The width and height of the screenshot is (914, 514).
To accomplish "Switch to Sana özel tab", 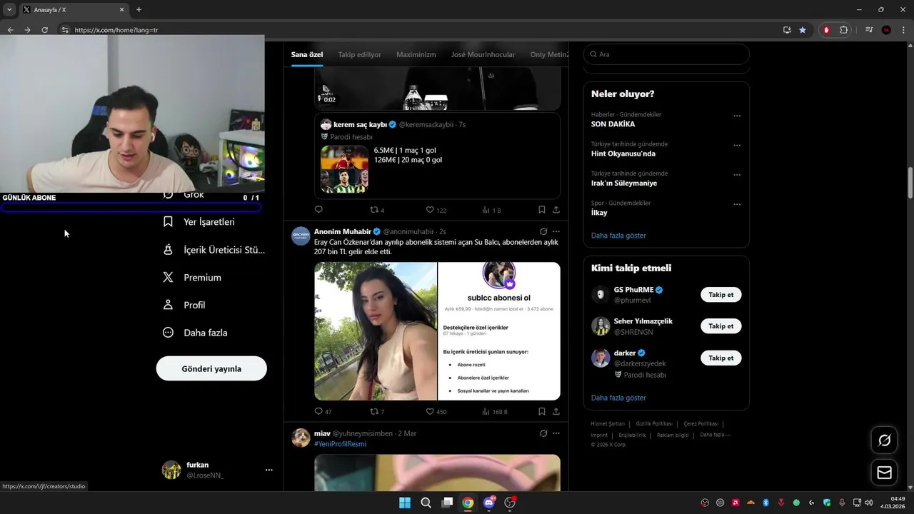I will pos(307,54).
